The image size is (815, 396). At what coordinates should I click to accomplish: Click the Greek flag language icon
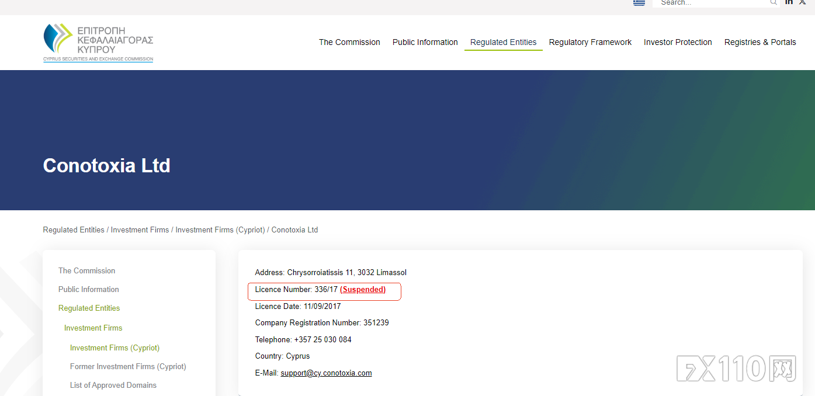(x=639, y=2)
